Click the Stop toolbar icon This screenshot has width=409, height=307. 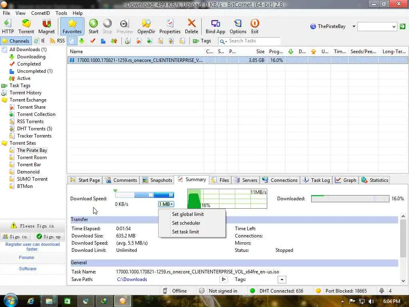pyautogui.click(x=107, y=26)
